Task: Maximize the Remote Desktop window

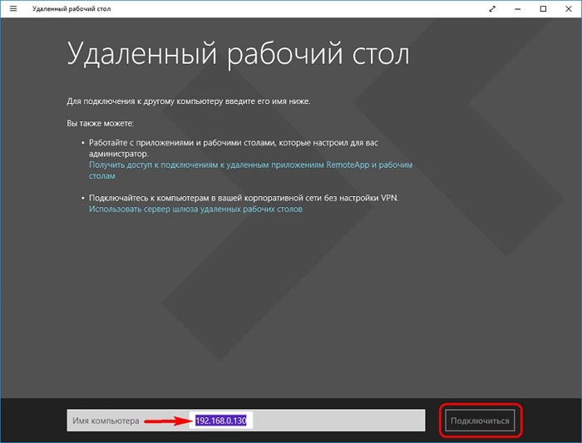Action: [543, 9]
